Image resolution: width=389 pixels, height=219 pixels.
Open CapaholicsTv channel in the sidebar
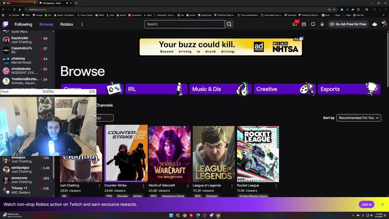pyautogui.click(x=27, y=50)
